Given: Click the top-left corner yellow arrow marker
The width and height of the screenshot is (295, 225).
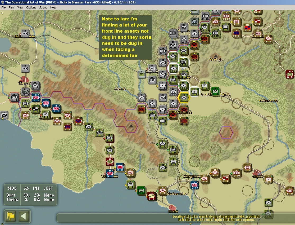Looking at the screenshot, I should tap(2, 13).
